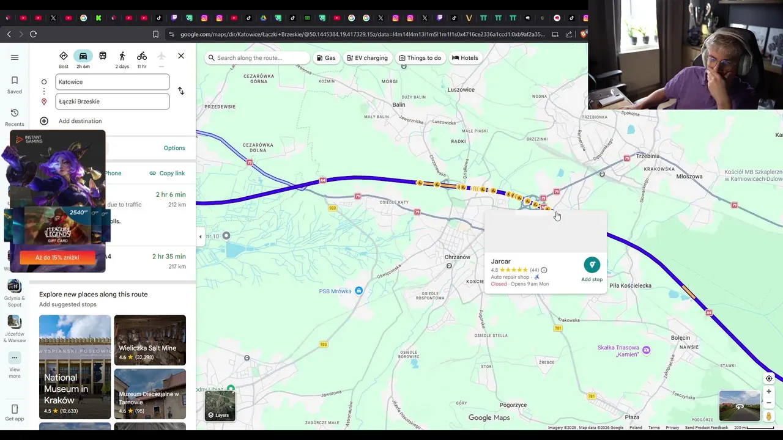Click Skałka Triasowa Kamień map pin

point(647,350)
